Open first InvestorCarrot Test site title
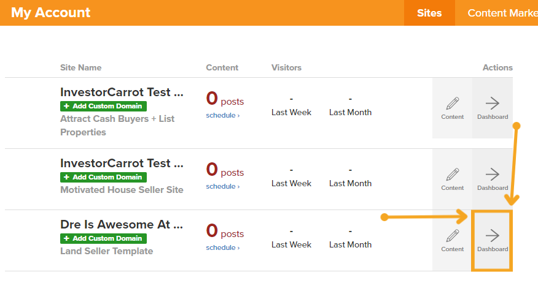This screenshot has height=283, width=538. click(x=122, y=92)
